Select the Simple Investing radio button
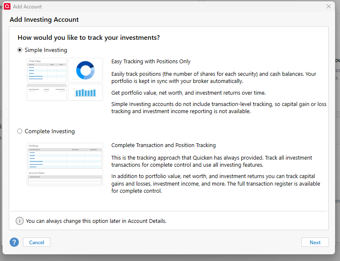The image size is (340, 261). [x=20, y=50]
